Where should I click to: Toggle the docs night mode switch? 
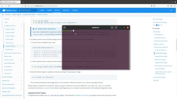(x=158, y=25)
